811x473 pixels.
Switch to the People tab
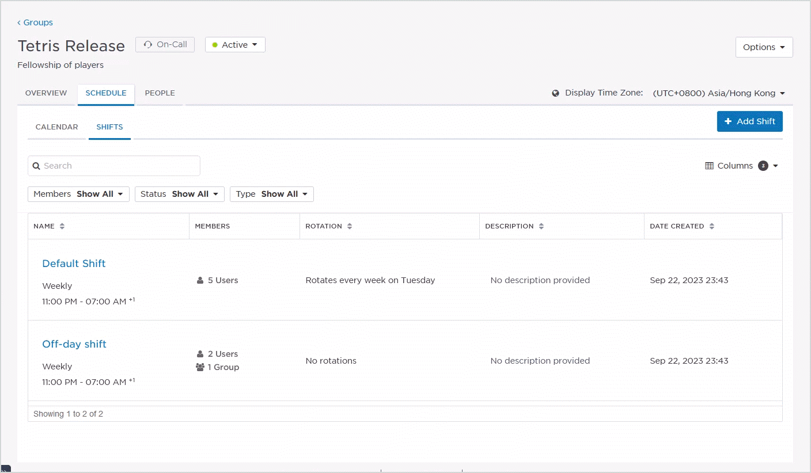click(160, 93)
